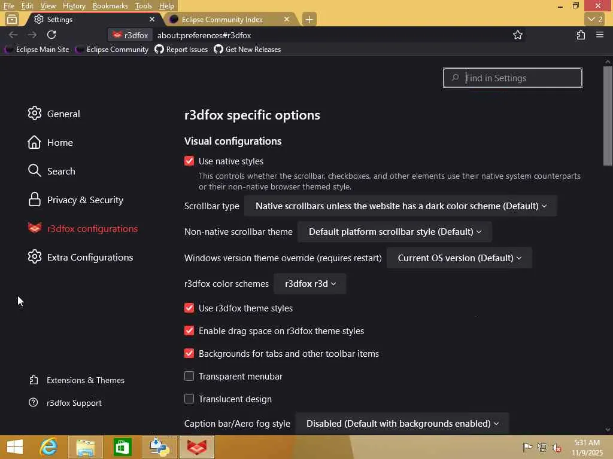Open Eclipse Community bookmark
This screenshot has height=459, width=613.
(112, 49)
